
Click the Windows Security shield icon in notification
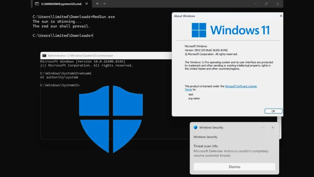tap(195, 127)
